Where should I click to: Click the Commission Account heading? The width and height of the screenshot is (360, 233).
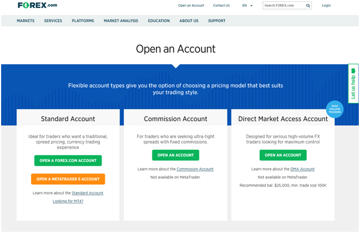click(175, 119)
